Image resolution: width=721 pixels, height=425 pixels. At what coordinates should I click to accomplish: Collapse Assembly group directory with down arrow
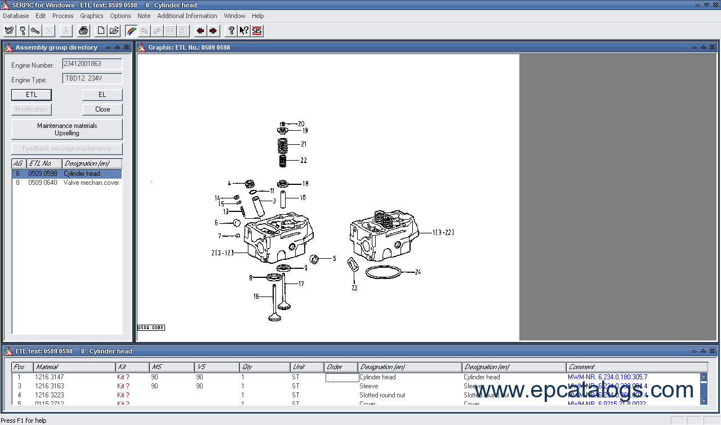coord(108,47)
